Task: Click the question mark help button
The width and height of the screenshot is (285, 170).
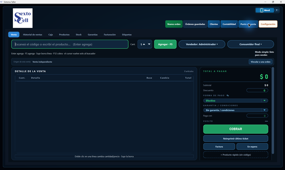Action: tap(277, 10)
